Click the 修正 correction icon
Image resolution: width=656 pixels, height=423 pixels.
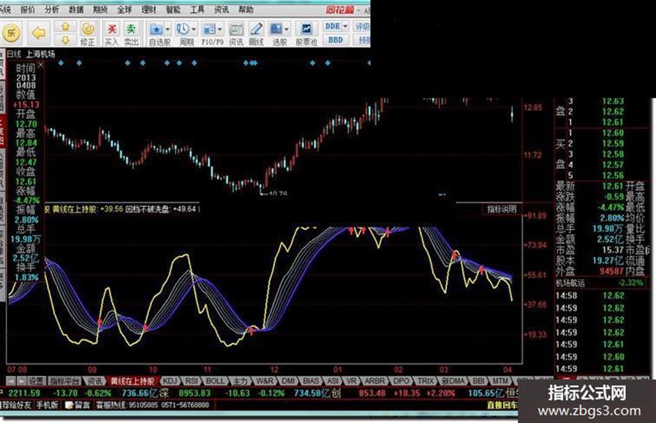coord(88,33)
